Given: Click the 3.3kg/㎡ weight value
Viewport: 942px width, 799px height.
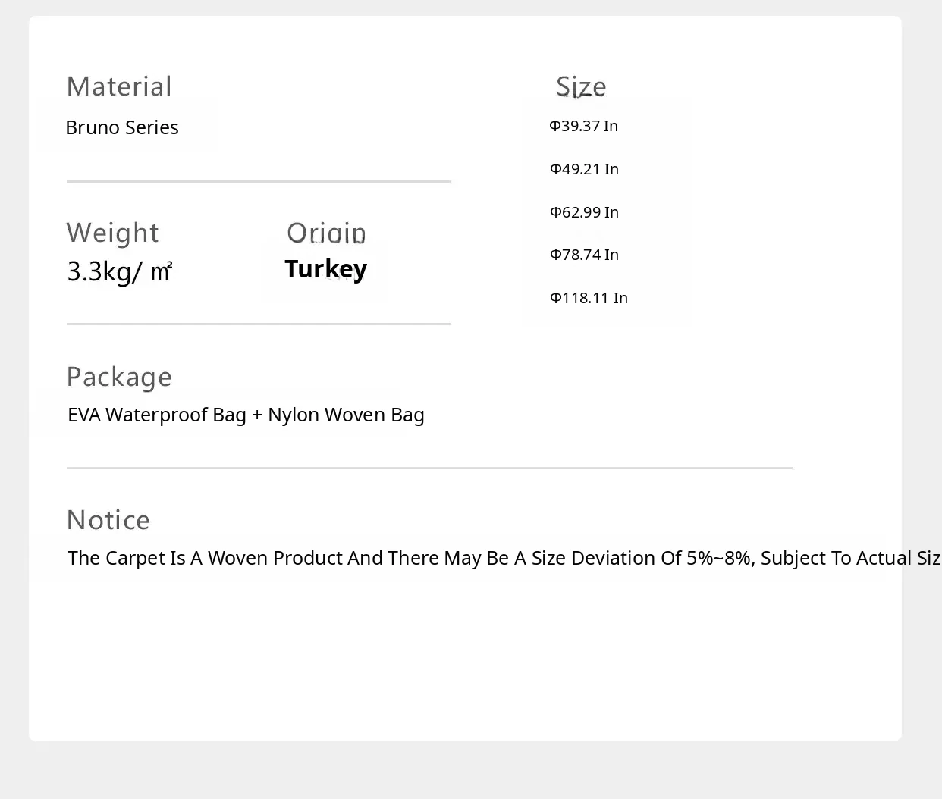Looking at the screenshot, I should coord(120,271).
